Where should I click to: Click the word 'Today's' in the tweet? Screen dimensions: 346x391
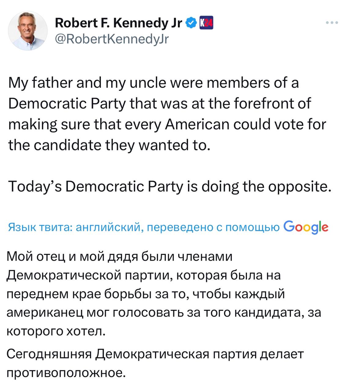click(x=35, y=186)
